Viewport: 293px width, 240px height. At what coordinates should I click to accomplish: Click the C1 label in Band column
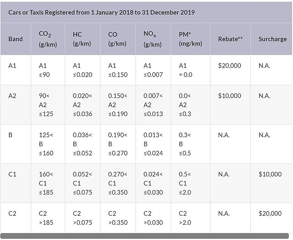click(13, 174)
